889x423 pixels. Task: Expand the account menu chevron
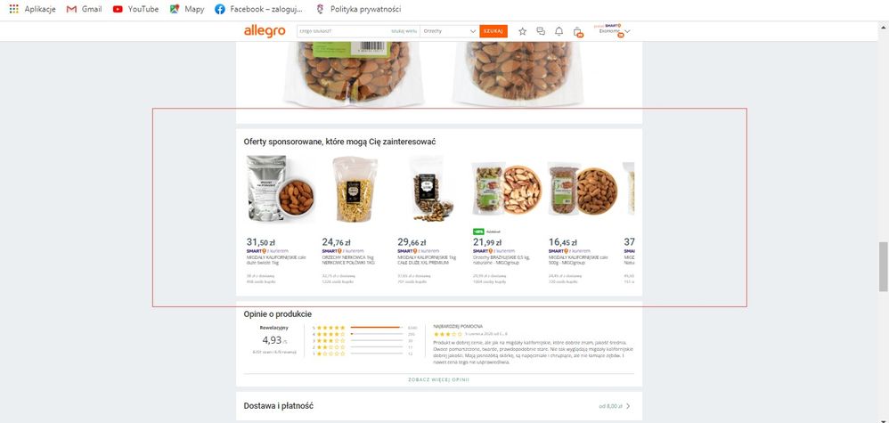click(x=627, y=31)
